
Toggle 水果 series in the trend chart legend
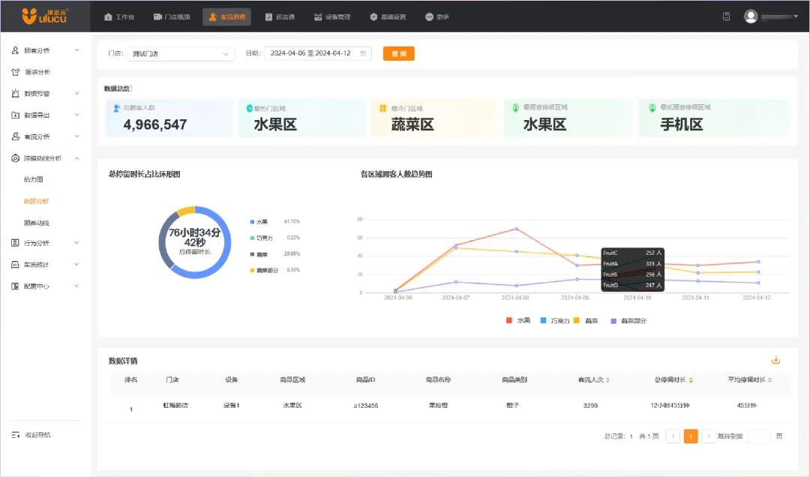pyautogui.click(x=518, y=321)
